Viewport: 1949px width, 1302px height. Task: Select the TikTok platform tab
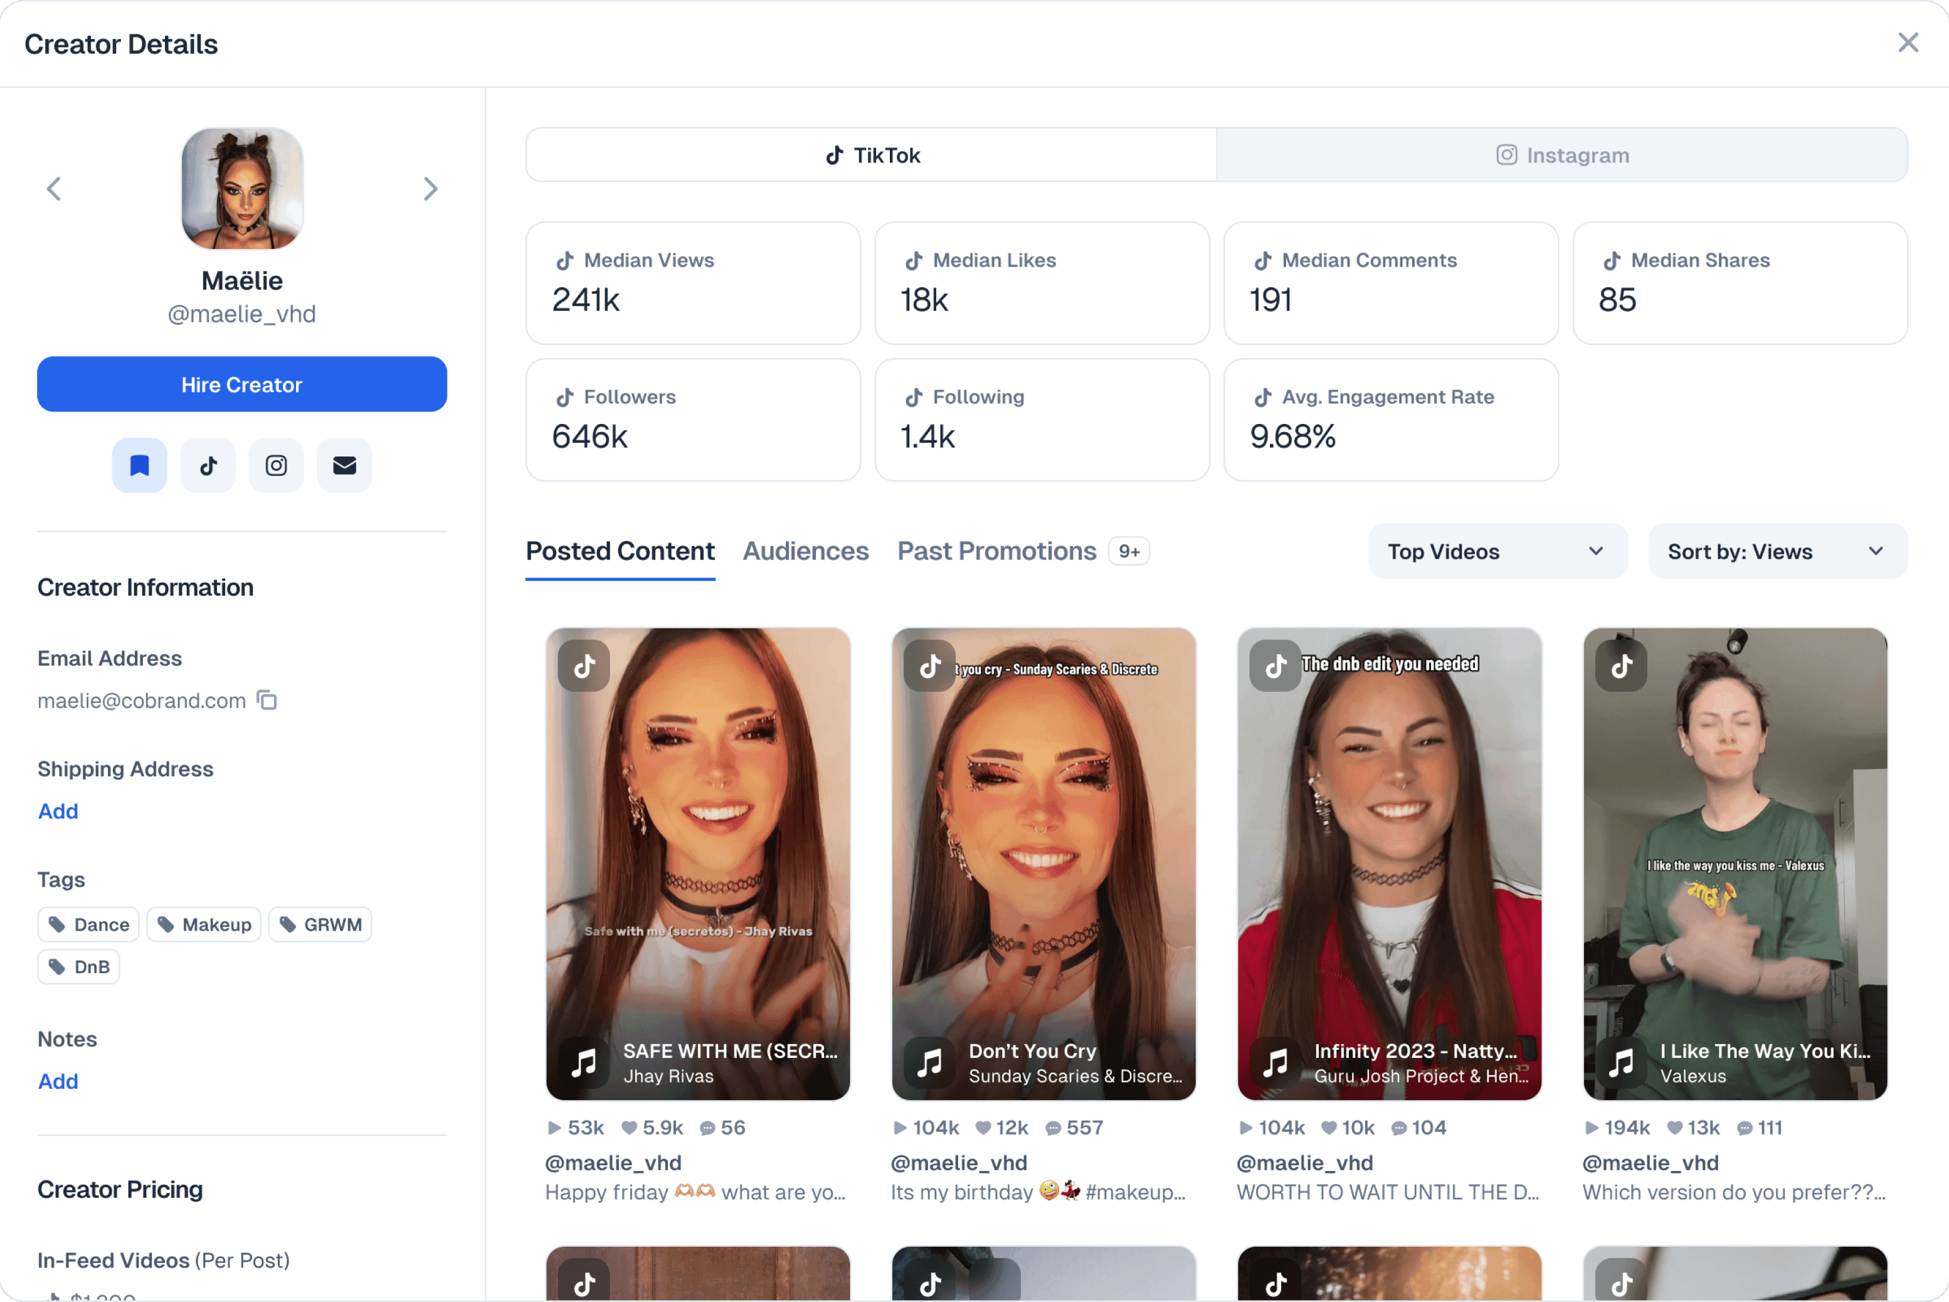(872, 156)
